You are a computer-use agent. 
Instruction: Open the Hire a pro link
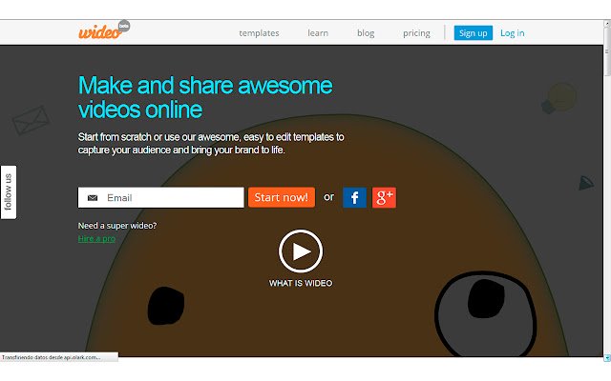click(96, 239)
